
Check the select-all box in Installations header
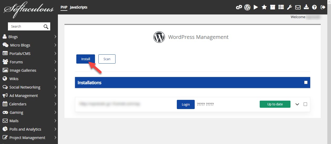click(x=306, y=83)
